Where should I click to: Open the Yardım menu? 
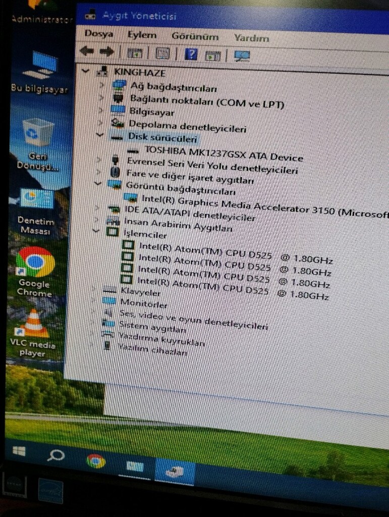coord(251,38)
